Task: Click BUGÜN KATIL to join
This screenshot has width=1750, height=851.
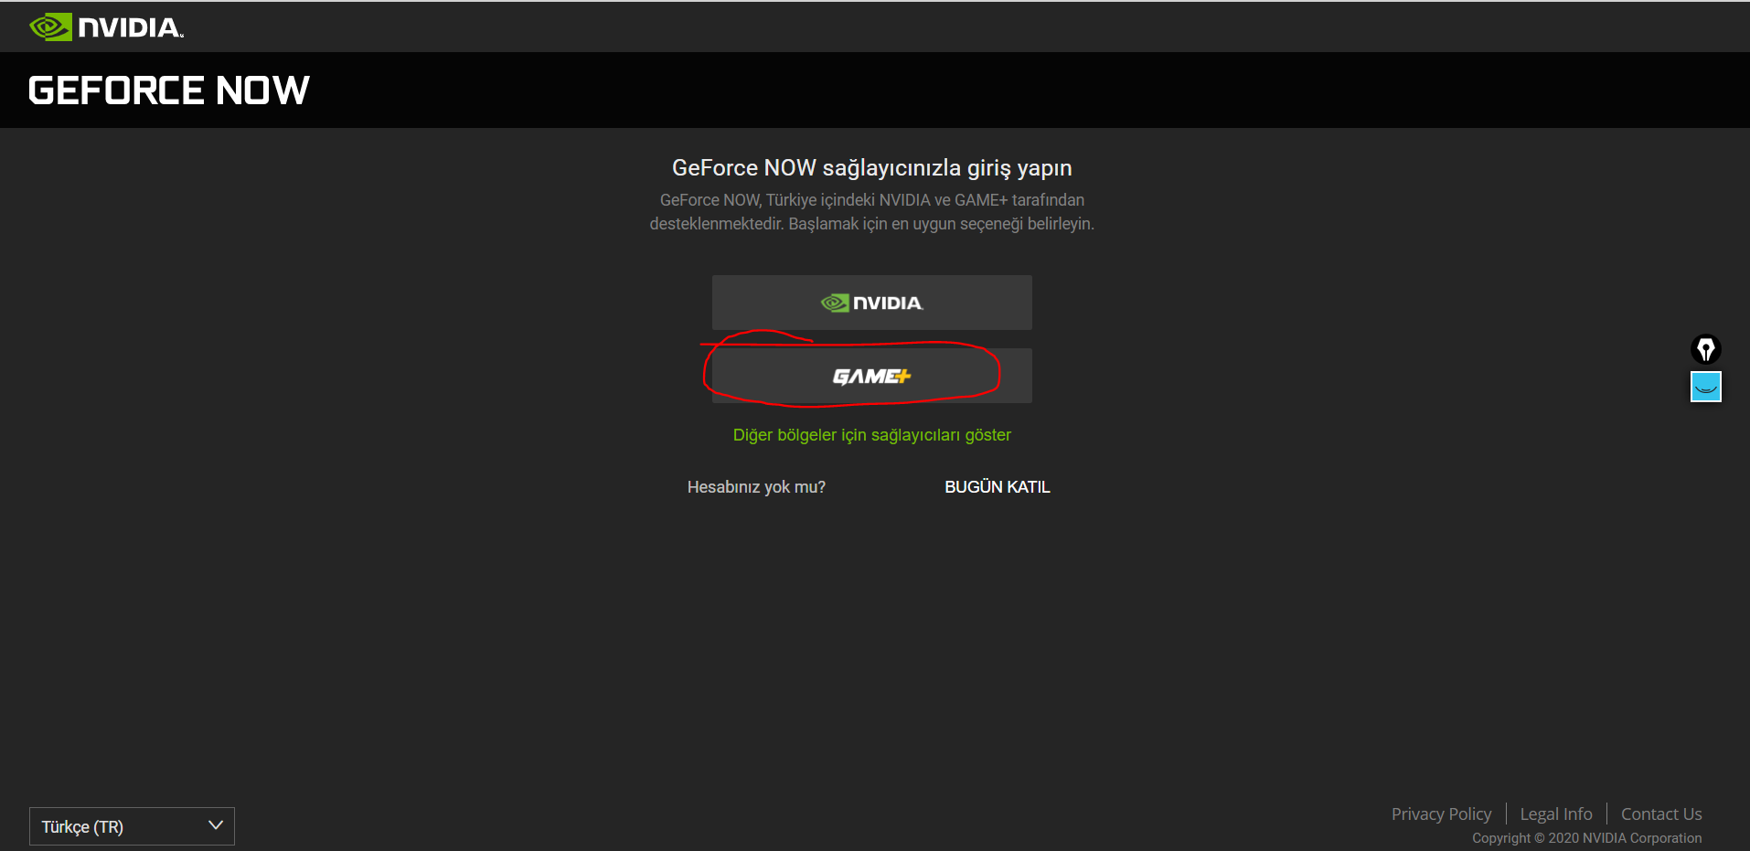Action: tap(997, 486)
